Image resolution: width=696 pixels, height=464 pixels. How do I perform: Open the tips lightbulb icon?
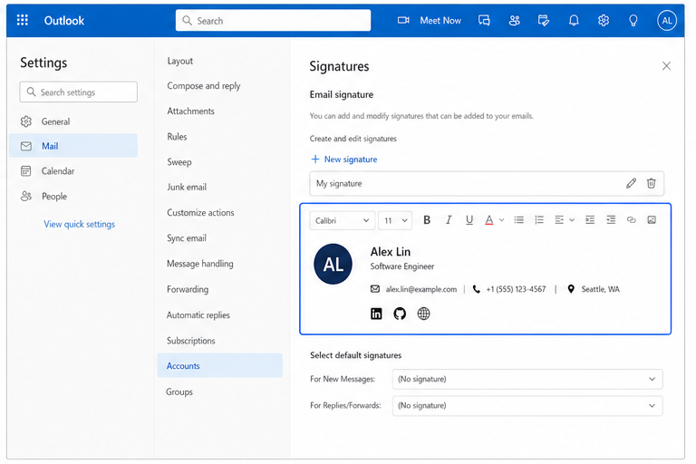click(x=633, y=21)
